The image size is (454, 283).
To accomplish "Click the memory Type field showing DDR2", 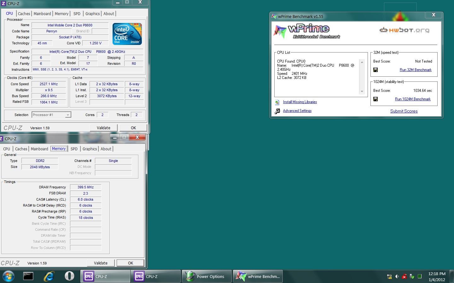I will pyautogui.click(x=40, y=161).
